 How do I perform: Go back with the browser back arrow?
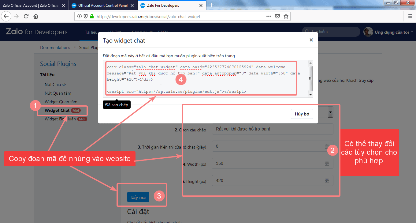click(x=6, y=16)
